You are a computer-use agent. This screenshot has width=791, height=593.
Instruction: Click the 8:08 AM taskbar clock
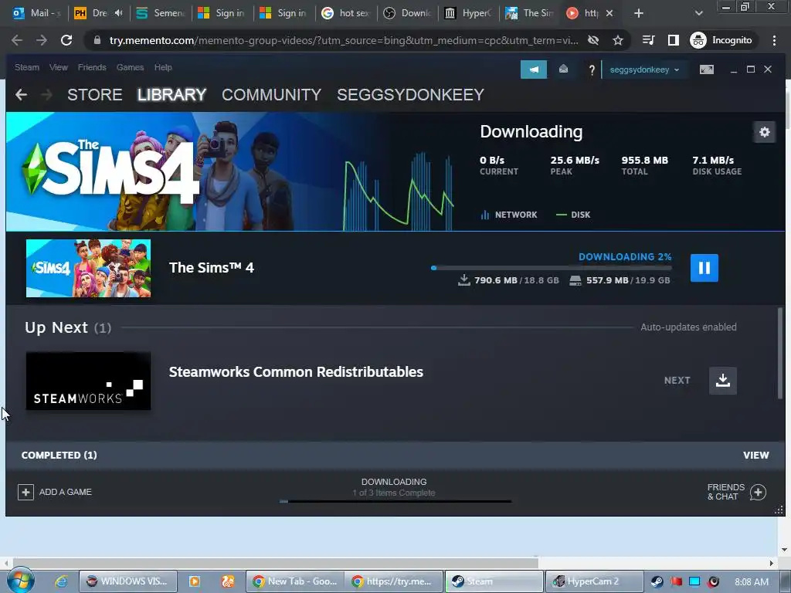752,582
